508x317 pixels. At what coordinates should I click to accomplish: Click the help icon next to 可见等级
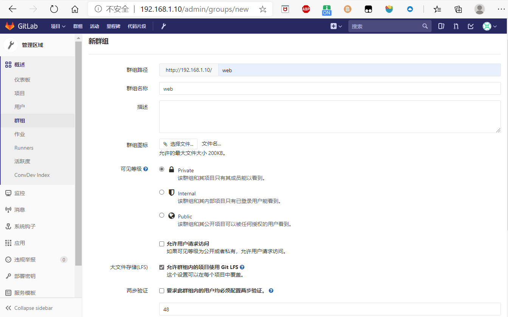pyautogui.click(x=146, y=169)
